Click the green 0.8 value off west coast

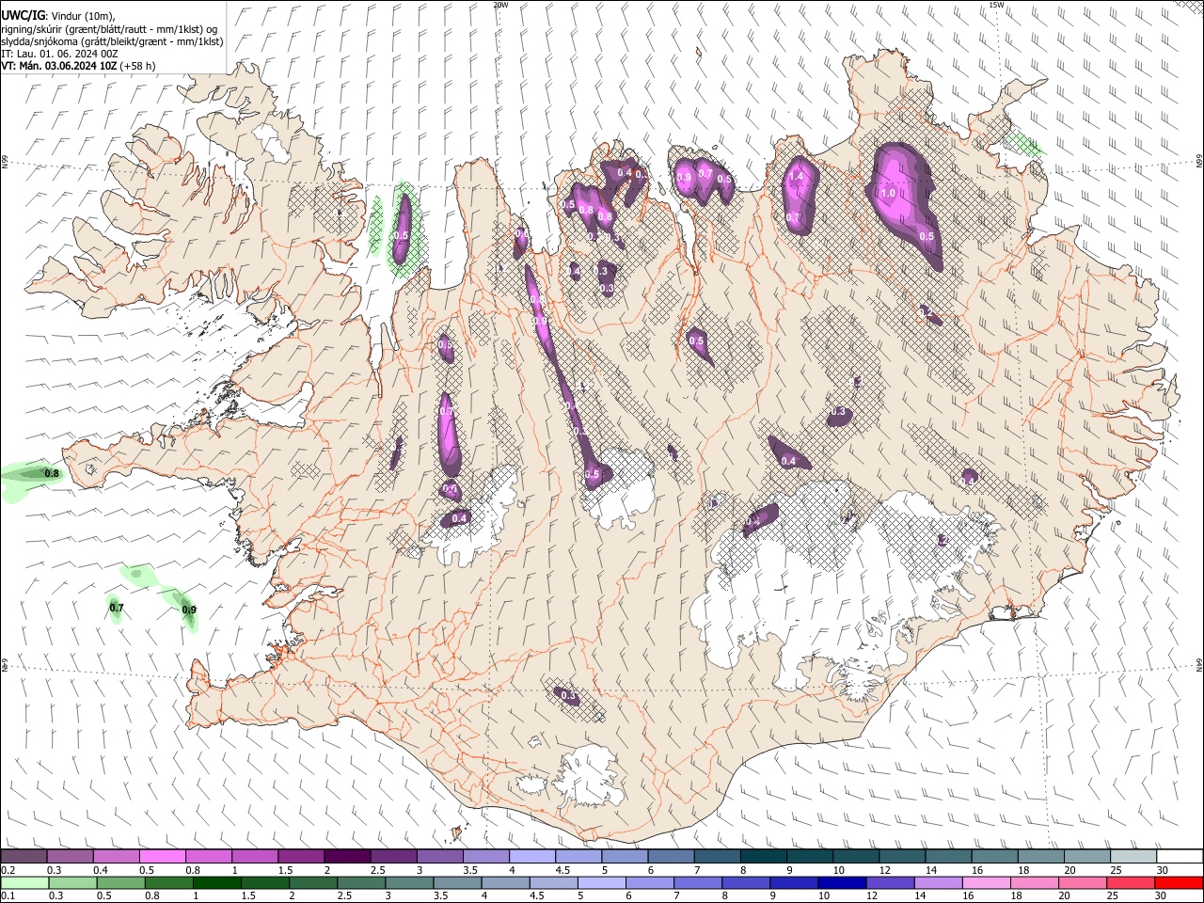(x=52, y=473)
